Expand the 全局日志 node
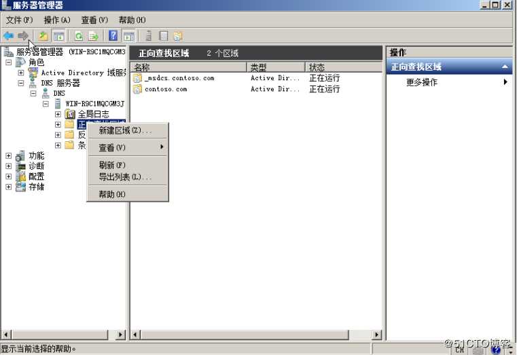Image resolution: width=517 pixels, height=355 pixels. click(x=58, y=114)
